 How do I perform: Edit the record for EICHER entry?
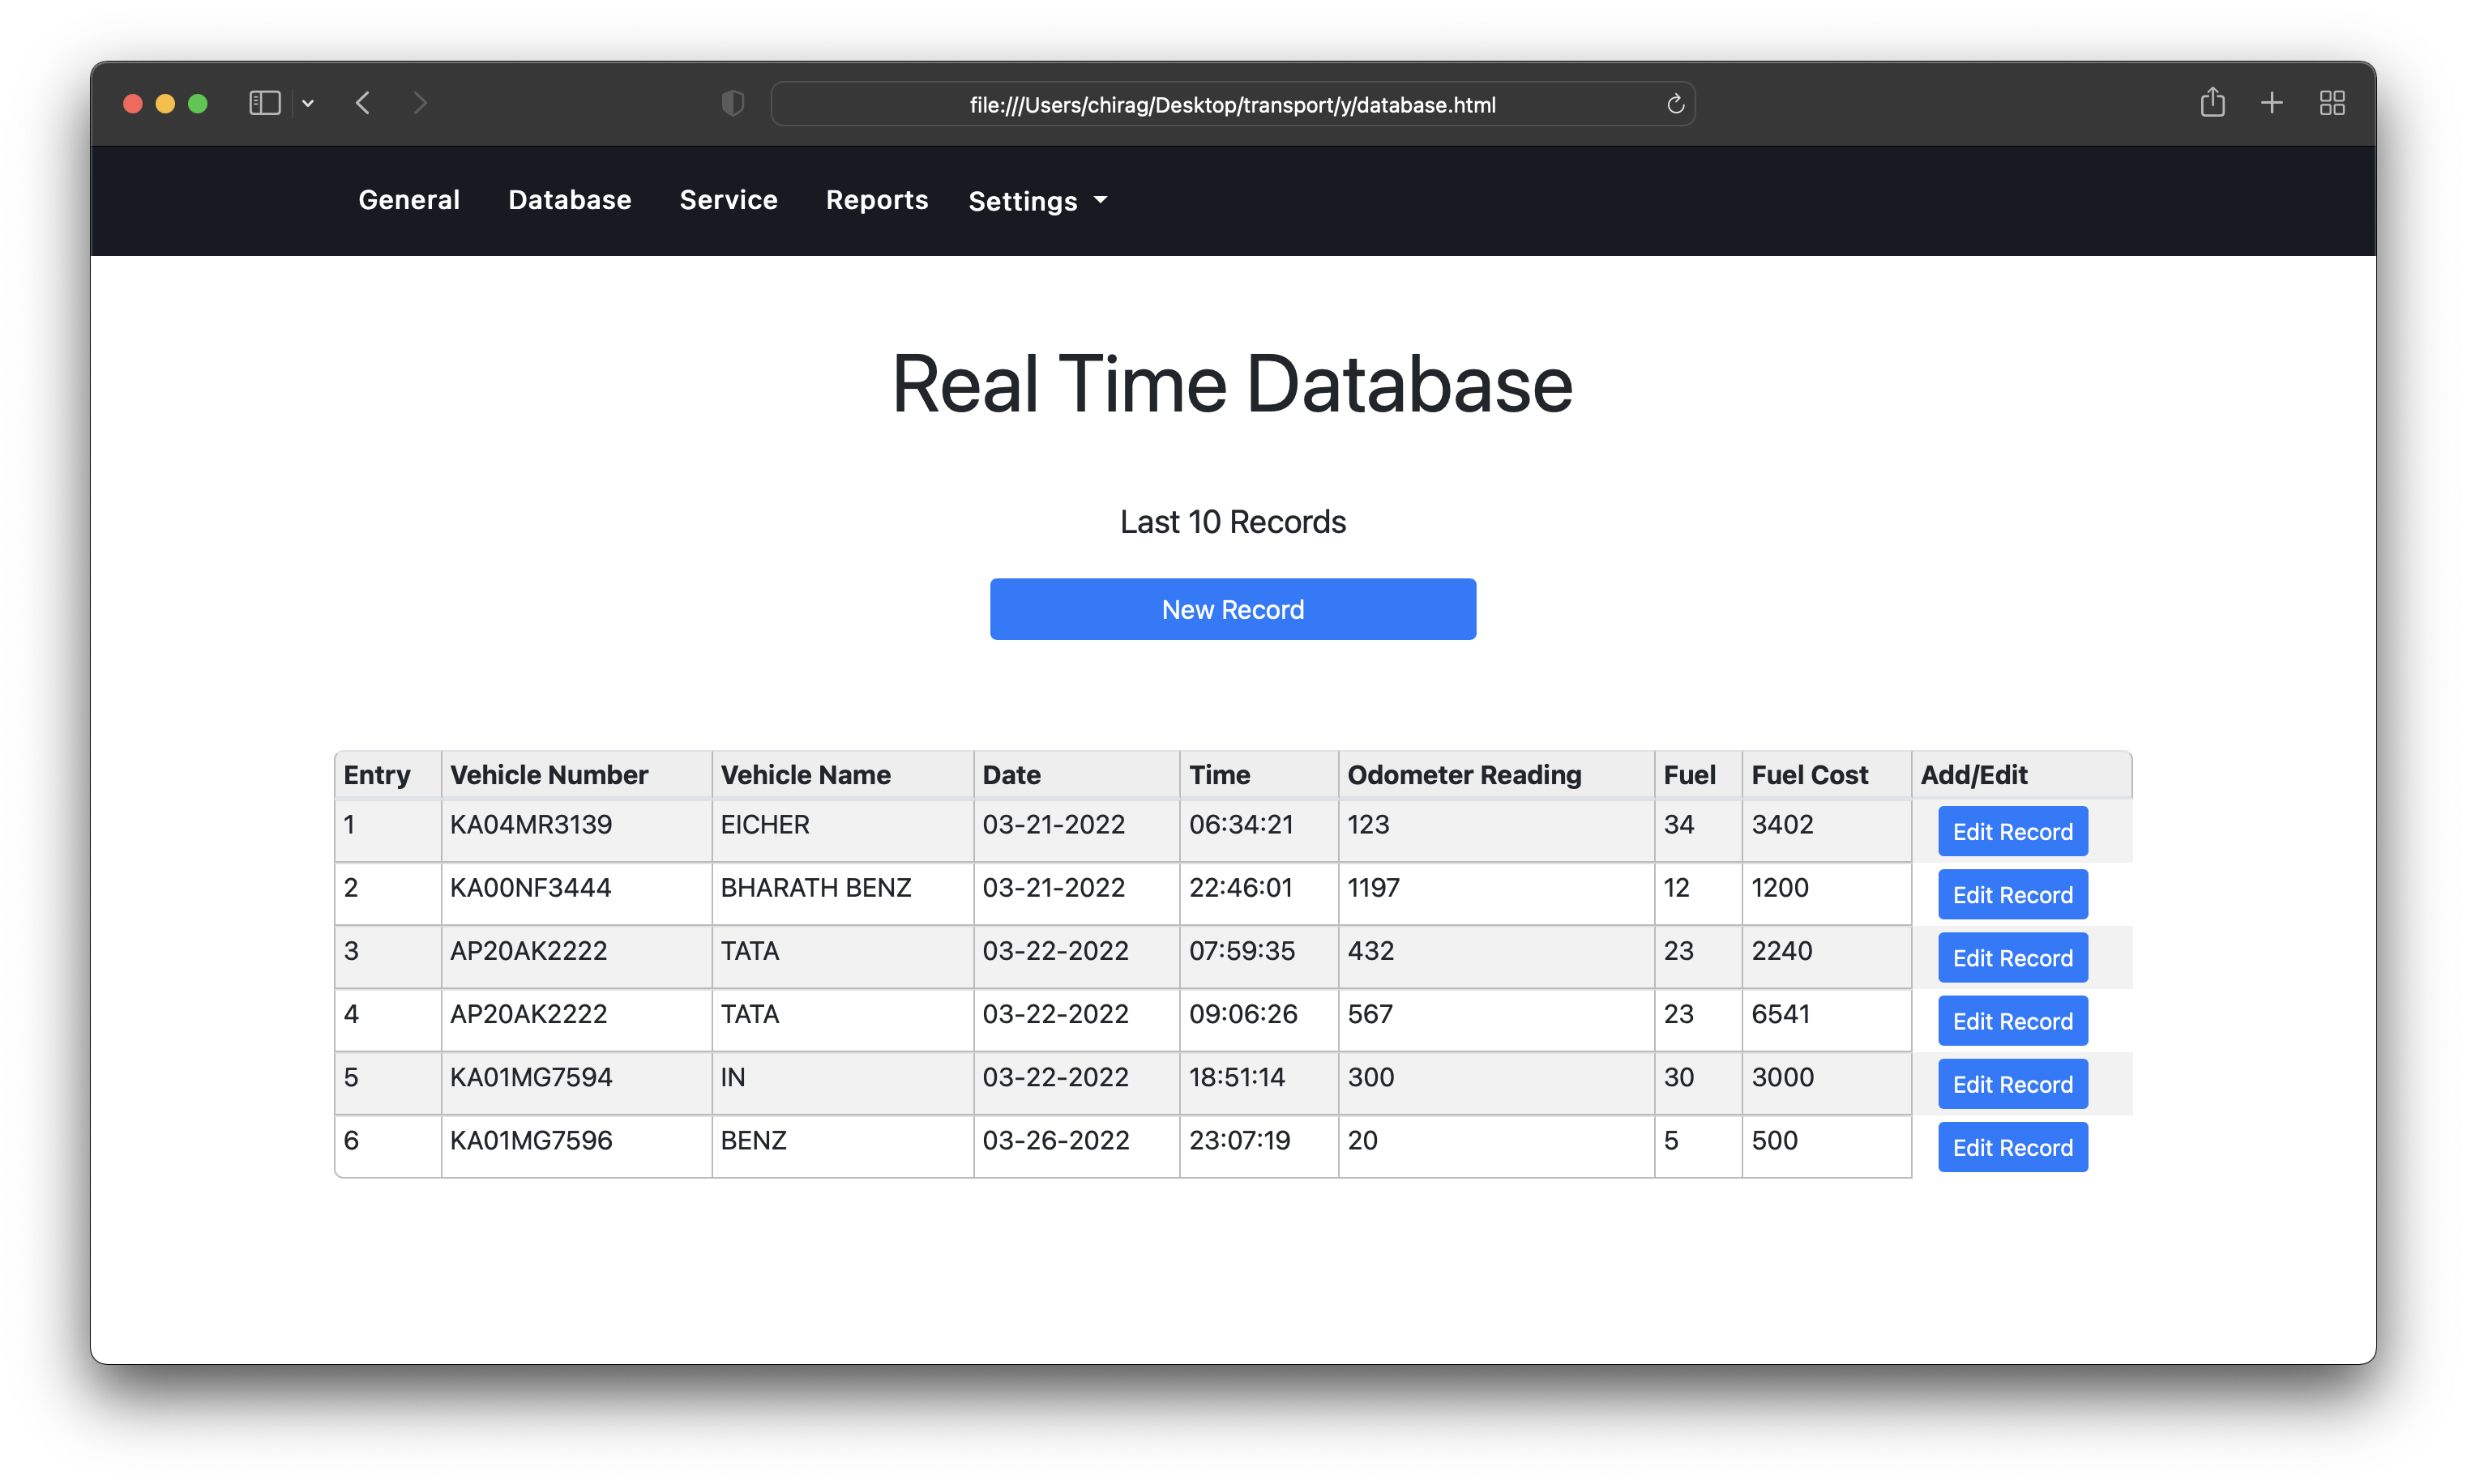click(2012, 832)
